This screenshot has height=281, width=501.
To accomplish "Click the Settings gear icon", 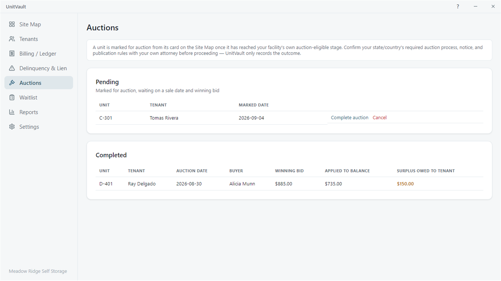I will click(12, 127).
